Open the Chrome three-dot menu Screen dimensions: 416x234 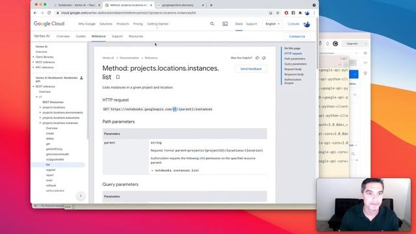tap(315, 13)
